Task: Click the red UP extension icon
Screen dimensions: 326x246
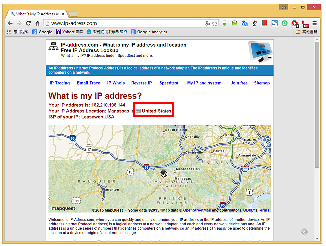Action: [x=305, y=24]
